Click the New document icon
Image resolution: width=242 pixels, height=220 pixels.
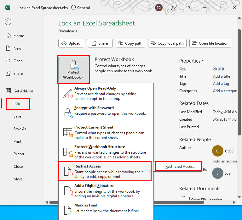click(8, 48)
